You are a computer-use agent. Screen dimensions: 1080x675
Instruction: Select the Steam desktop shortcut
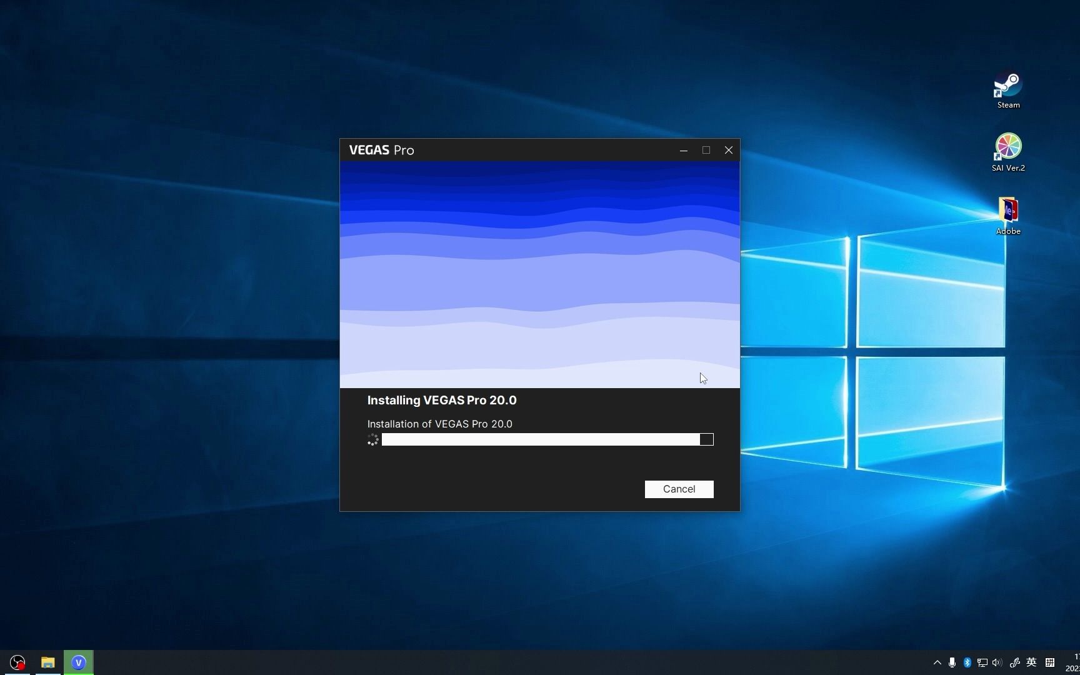tap(1008, 91)
